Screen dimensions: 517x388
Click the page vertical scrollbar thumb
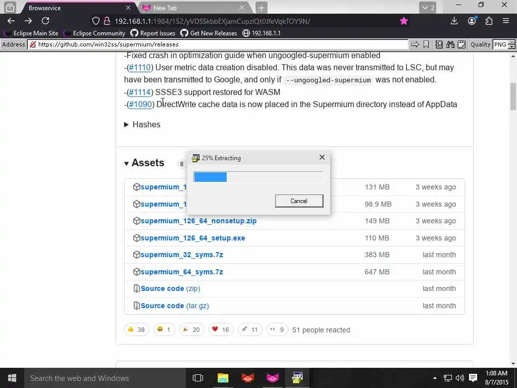click(513, 96)
